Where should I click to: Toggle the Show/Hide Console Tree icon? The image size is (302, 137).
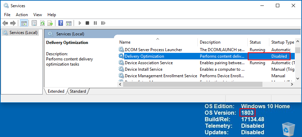click(24, 23)
